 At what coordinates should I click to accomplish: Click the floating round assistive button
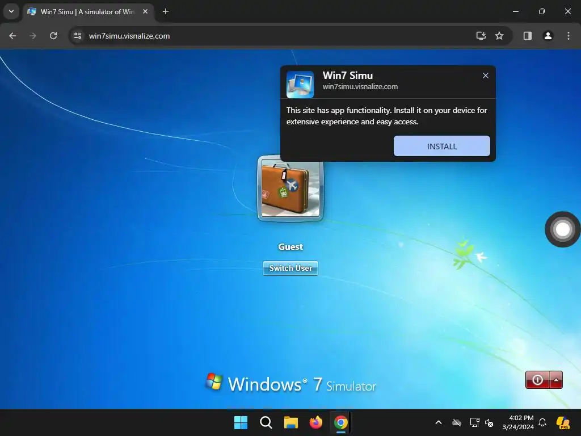coord(562,229)
